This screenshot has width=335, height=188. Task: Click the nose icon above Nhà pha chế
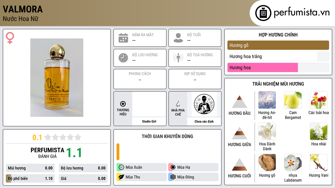[178, 104]
